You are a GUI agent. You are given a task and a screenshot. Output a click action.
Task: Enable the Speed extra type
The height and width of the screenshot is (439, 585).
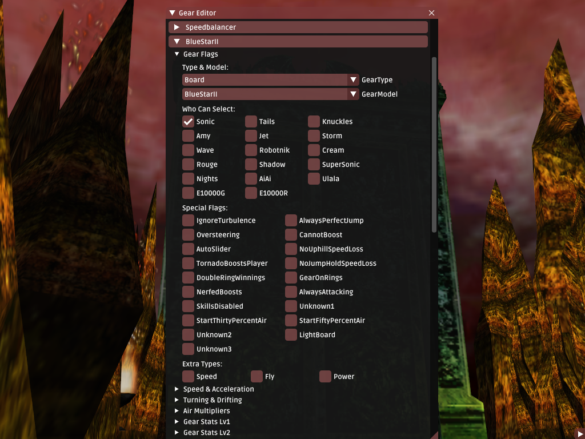tap(188, 376)
